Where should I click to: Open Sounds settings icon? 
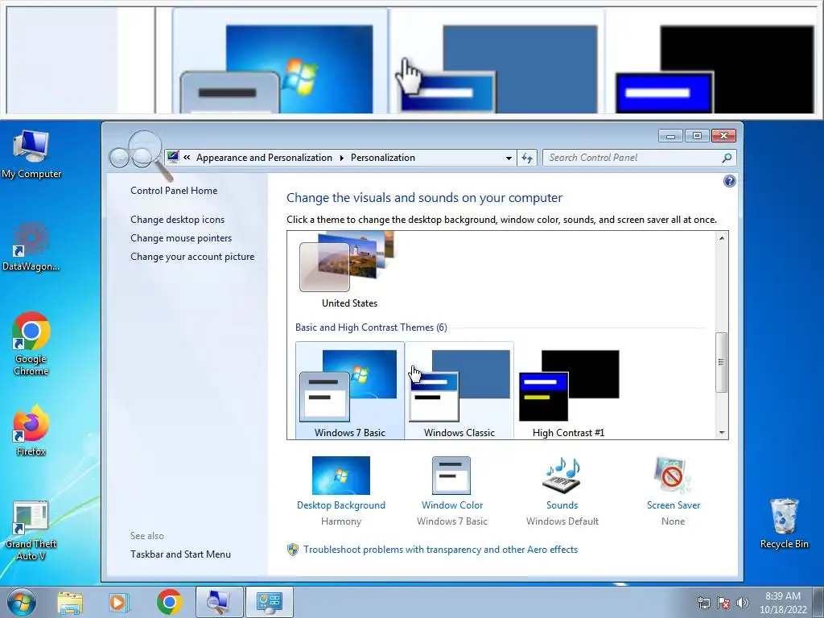click(562, 476)
